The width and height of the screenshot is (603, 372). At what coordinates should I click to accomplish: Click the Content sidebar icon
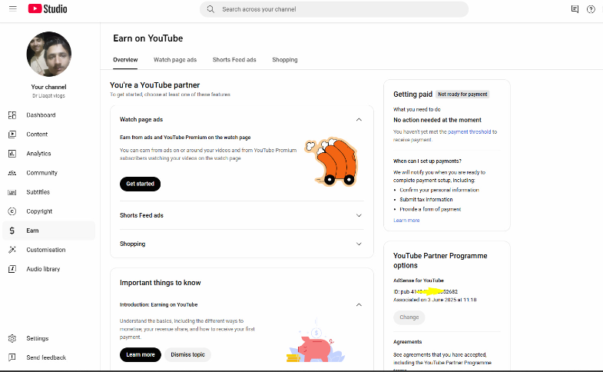point(12,135)
